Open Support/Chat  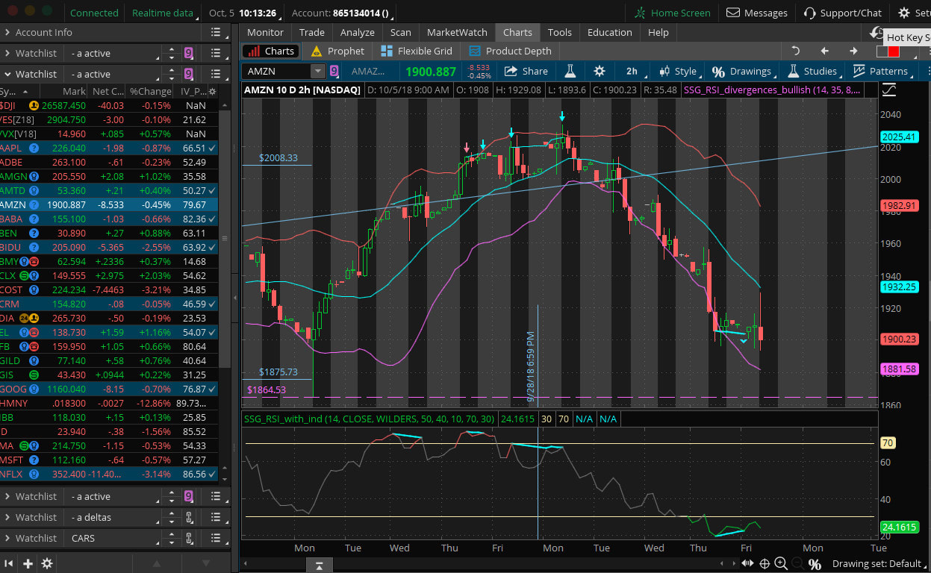[843, 13]
